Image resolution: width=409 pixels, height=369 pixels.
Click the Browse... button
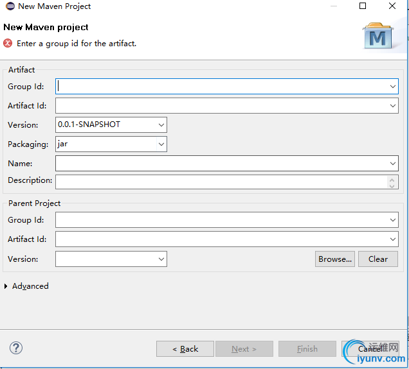pos(335,259)
